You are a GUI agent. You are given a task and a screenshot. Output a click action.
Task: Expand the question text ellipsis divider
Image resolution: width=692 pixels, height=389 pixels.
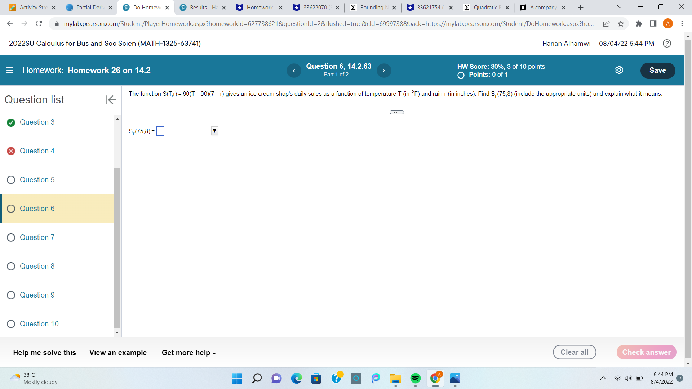pyautogui.click(x=396, y=112)
